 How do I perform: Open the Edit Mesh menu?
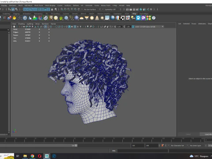[28, 5]
